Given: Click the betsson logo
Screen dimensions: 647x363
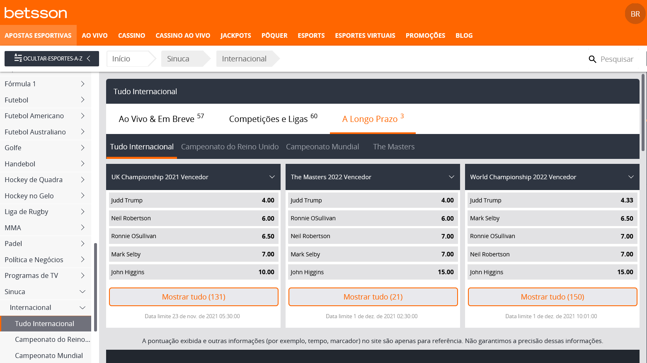Looking at the screenshot, I should coord(36,13).
